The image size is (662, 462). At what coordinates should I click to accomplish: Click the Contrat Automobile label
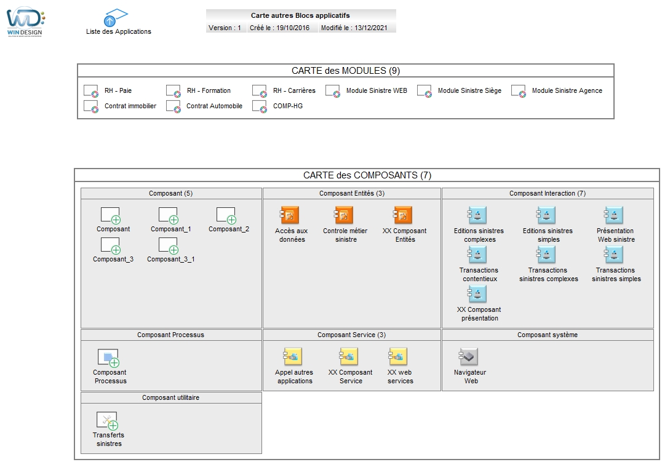click(215, 106)
